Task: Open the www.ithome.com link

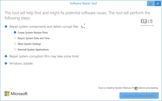Action: tap(147, 25)
